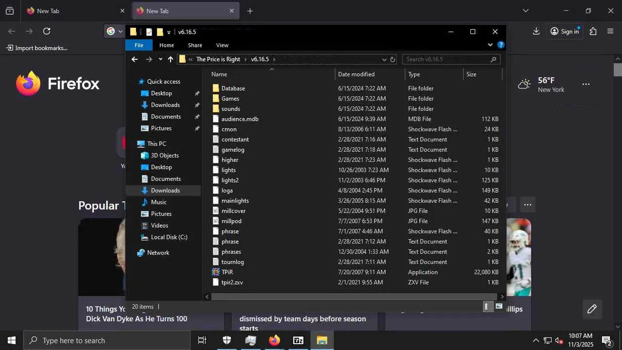Open the Firefox extensions puzzle icon
This screenshot has height=350, width=622.
[593, 31]
